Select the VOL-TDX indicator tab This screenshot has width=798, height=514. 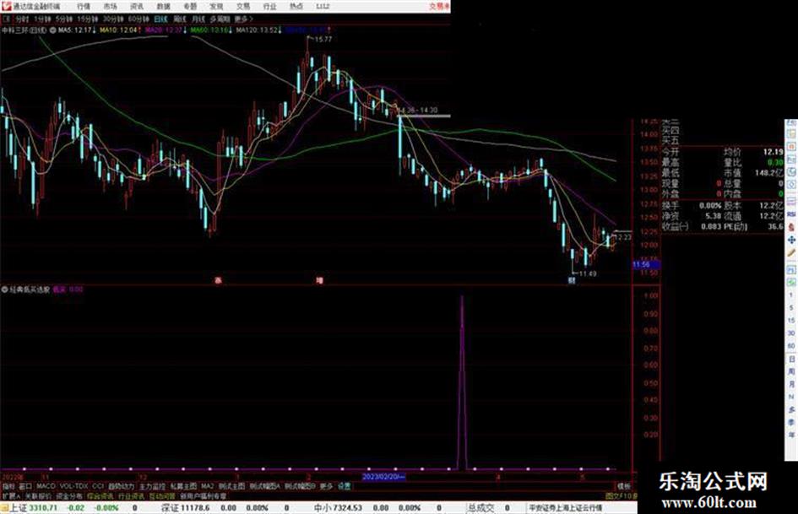coord(74,486)
